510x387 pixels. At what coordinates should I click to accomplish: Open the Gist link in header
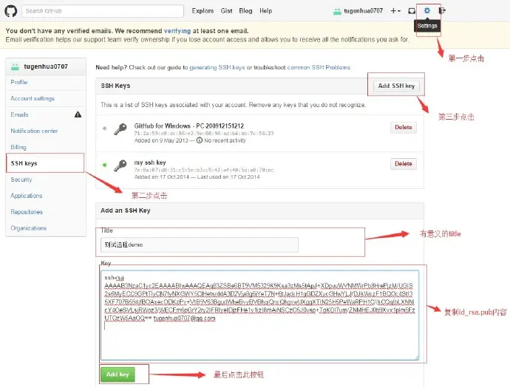(226, 11)
